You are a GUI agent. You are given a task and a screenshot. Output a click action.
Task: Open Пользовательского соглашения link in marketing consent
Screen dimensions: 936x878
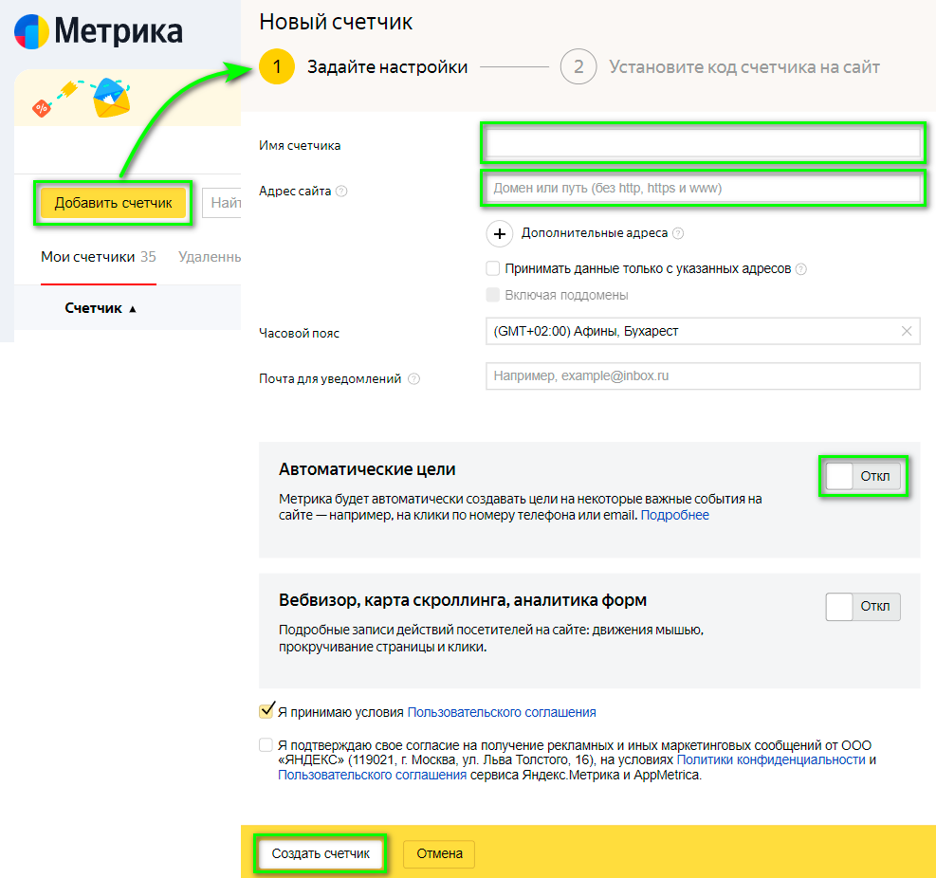point(373,775)
